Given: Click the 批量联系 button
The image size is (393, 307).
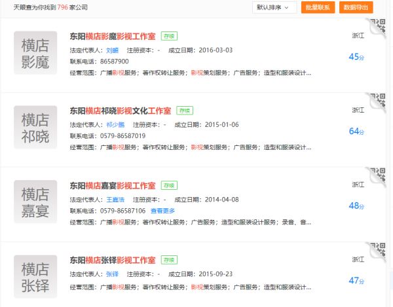Looking at the screenshot, I should [x=318, y=7].
